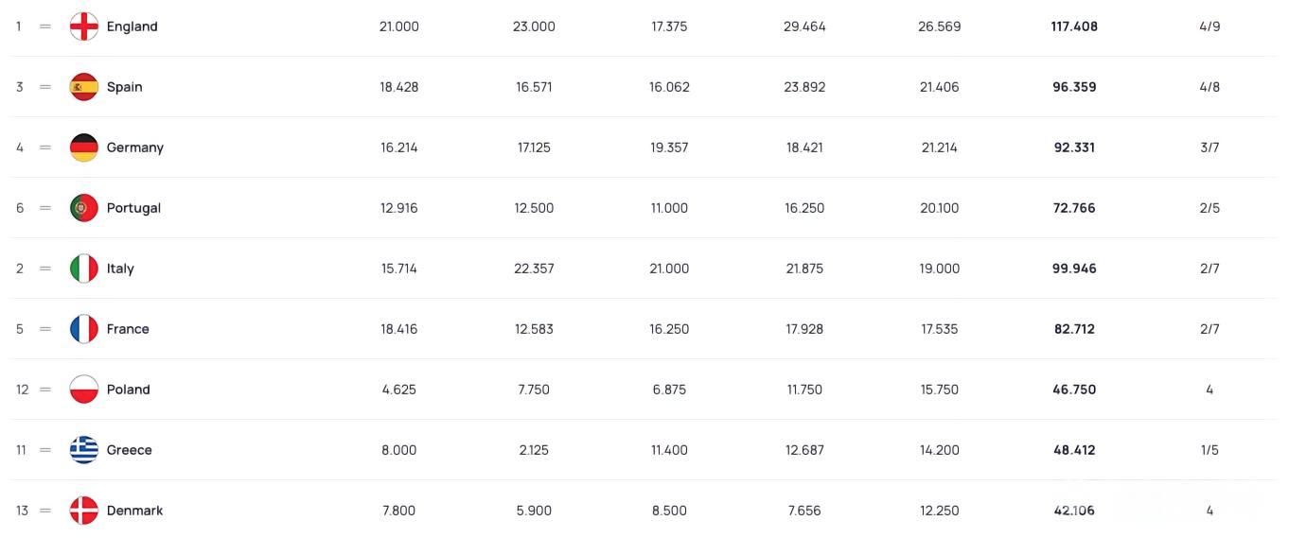The width and height of the screenshot is (1289, 538).
Task: Click the Poland flag icon
Action: point(84,390)
